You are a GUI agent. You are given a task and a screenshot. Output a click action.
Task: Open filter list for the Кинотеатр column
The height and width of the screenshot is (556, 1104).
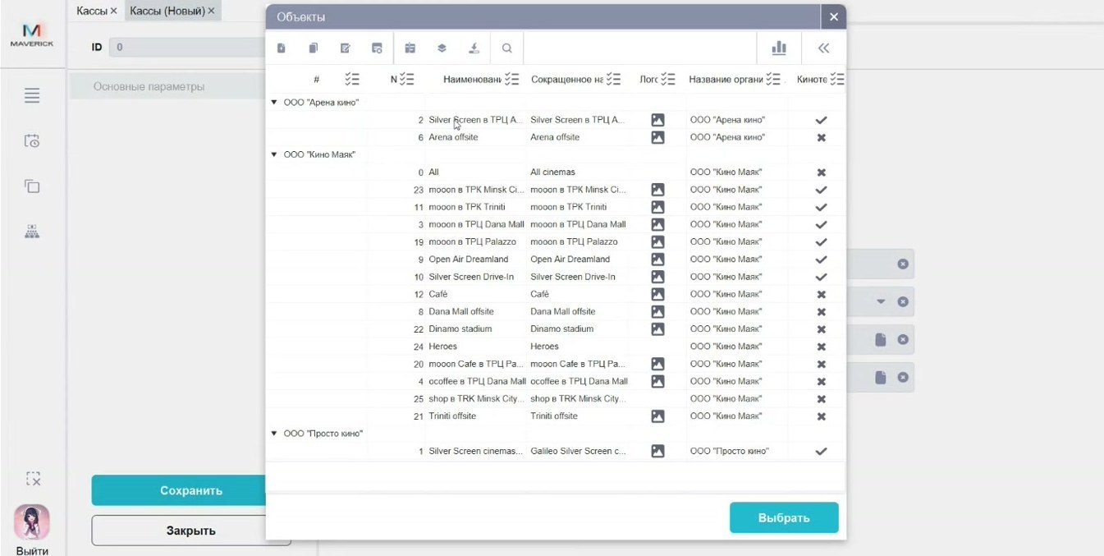tap(837, 80)
